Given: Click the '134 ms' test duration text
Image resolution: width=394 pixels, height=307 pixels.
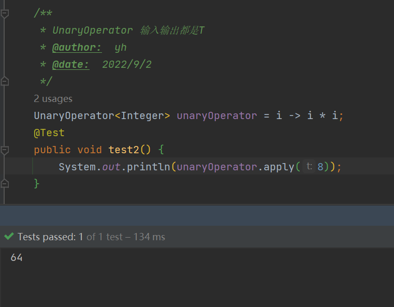Looking at the screenshot, I should [149, 237].
